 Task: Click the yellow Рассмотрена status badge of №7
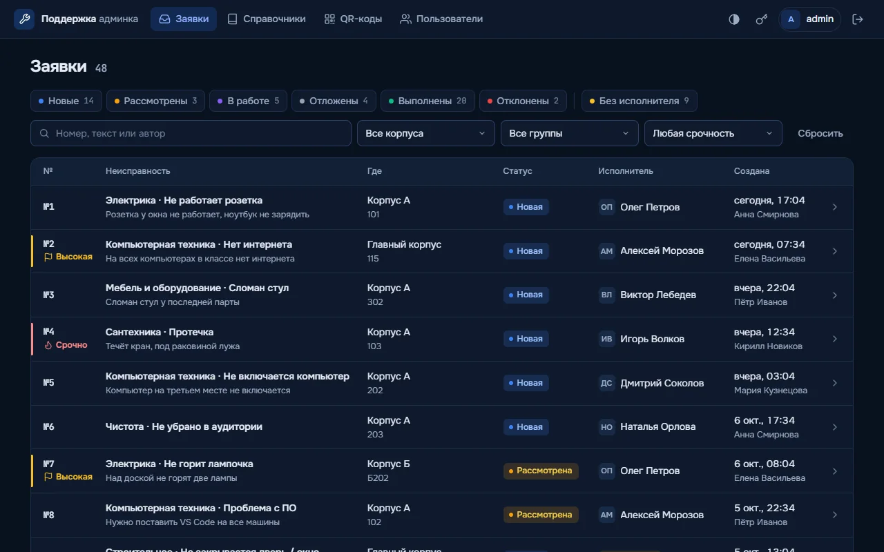click(541, 471)
